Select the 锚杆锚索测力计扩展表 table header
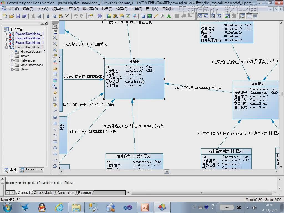 tap(226, 151)
